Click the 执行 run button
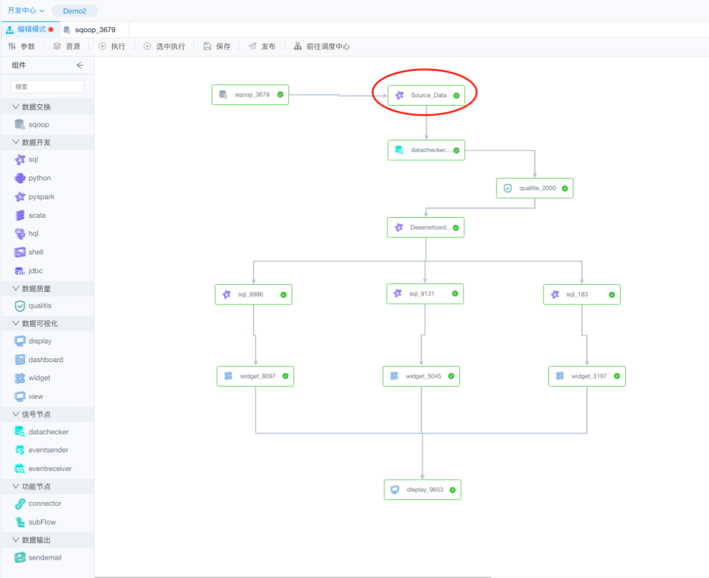Image resolution: width=709 pixels, height=578 pixels. (x=112, y=47)
